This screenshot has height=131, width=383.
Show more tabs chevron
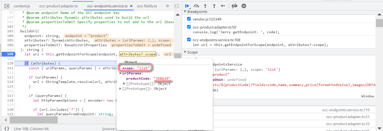pyautogui.click(x=167, y=6)
